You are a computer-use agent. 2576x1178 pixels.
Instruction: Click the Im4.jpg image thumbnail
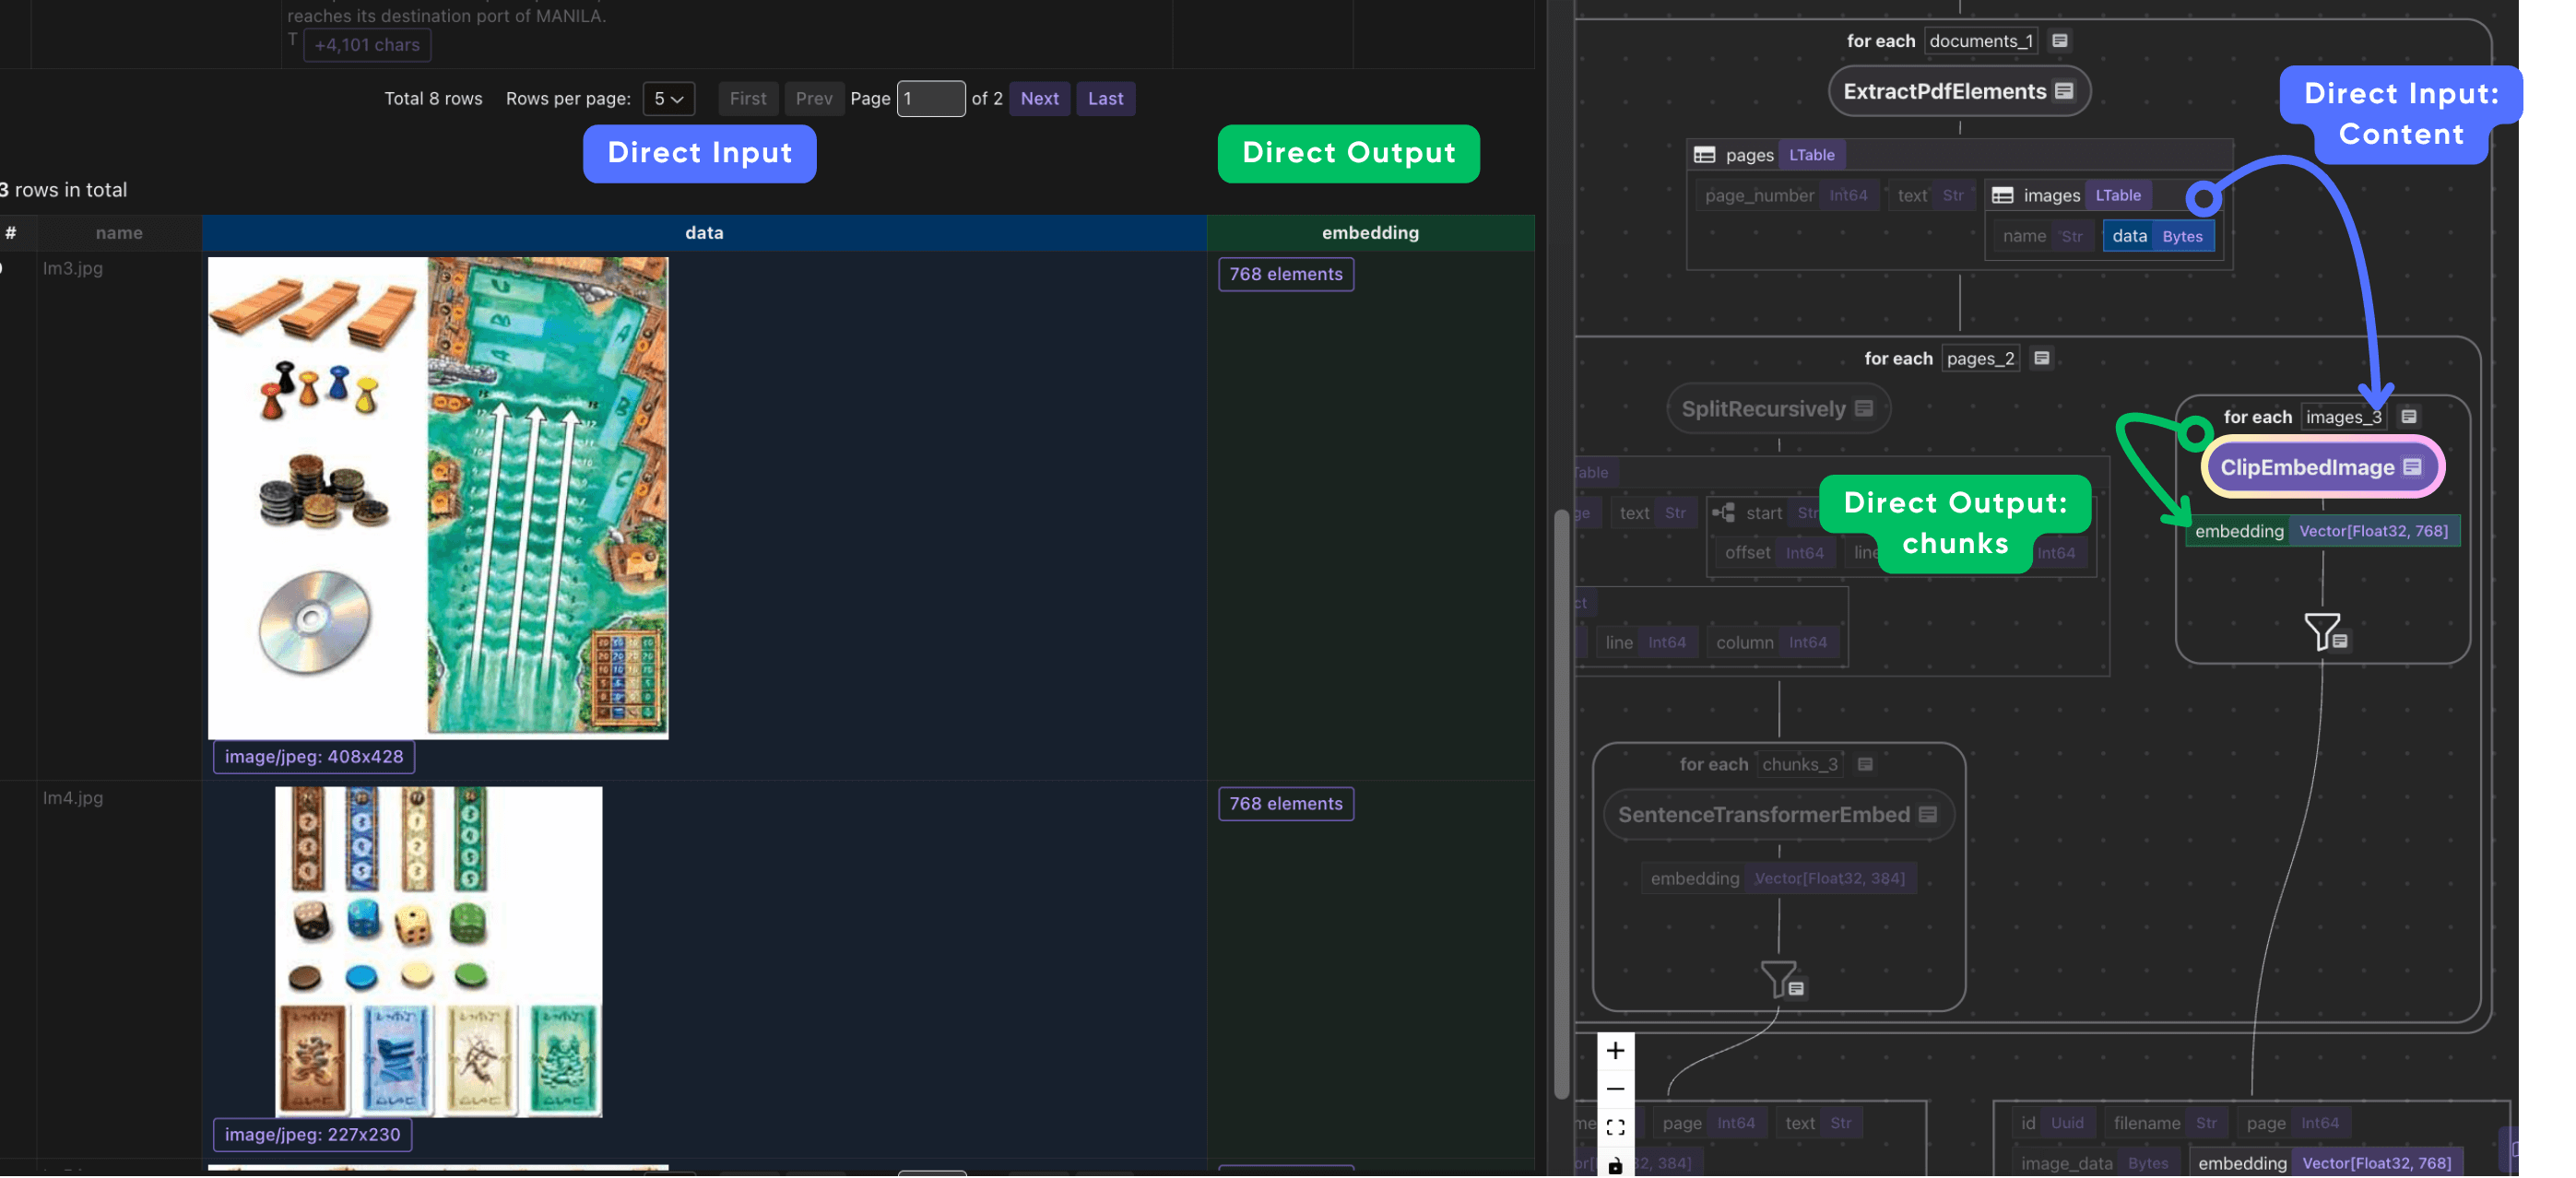click(x=438, y=951)
